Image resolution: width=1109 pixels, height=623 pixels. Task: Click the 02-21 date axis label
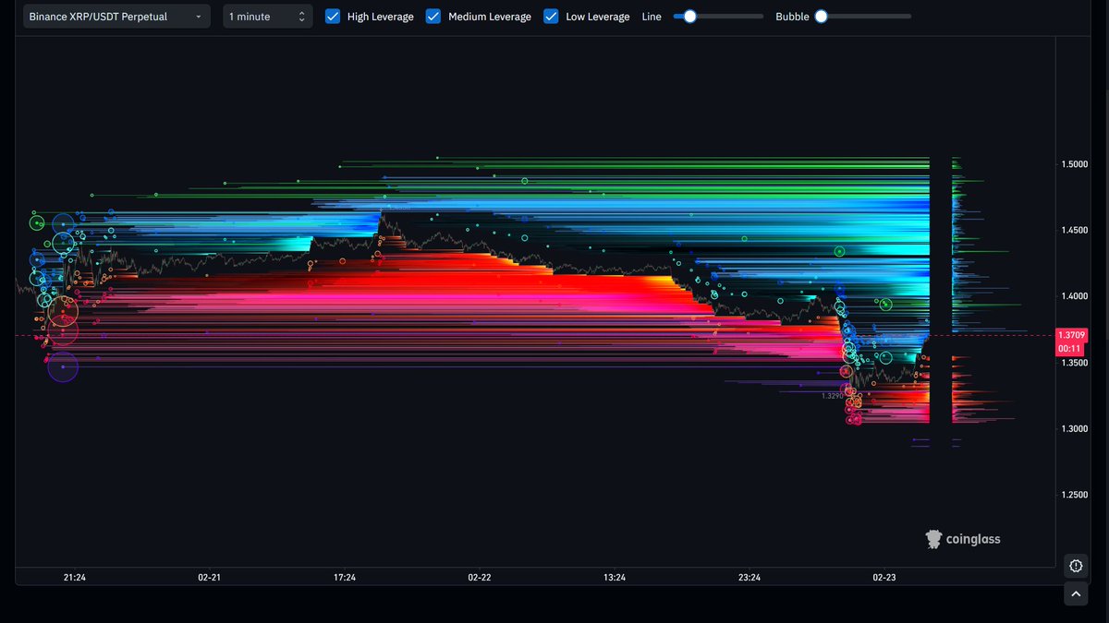click(x=210, y=578)
